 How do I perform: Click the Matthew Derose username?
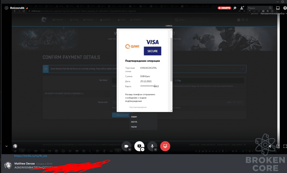24,164
